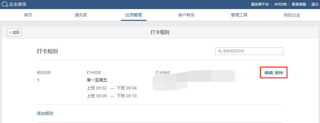Click the 企业微信 logo icon
The width and height of the screenshot is (320, 123).
pos(5,4)
